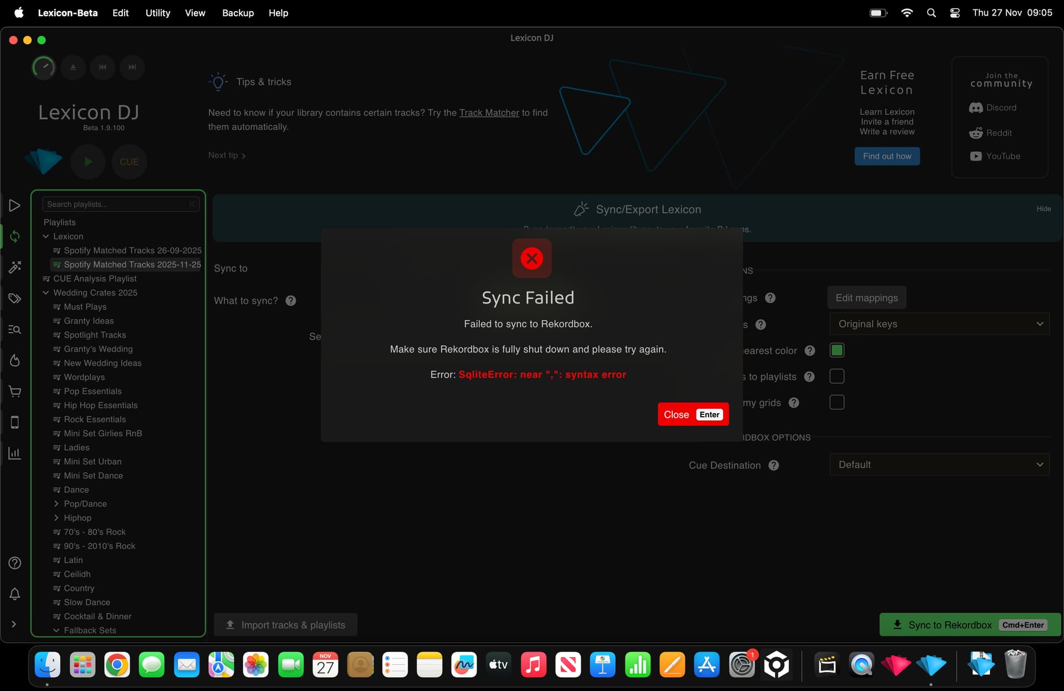Click the eject button near the player
This screenshot has width=1064, height=691.
coord(73,67)
